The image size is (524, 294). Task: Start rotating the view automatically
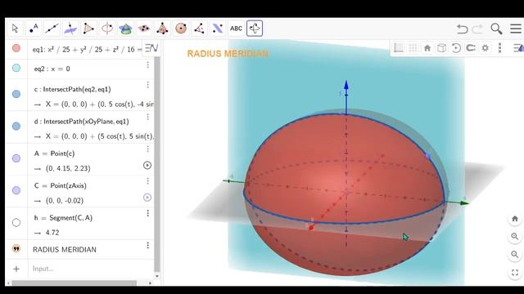pyautogui.click(x=456, y=48)
